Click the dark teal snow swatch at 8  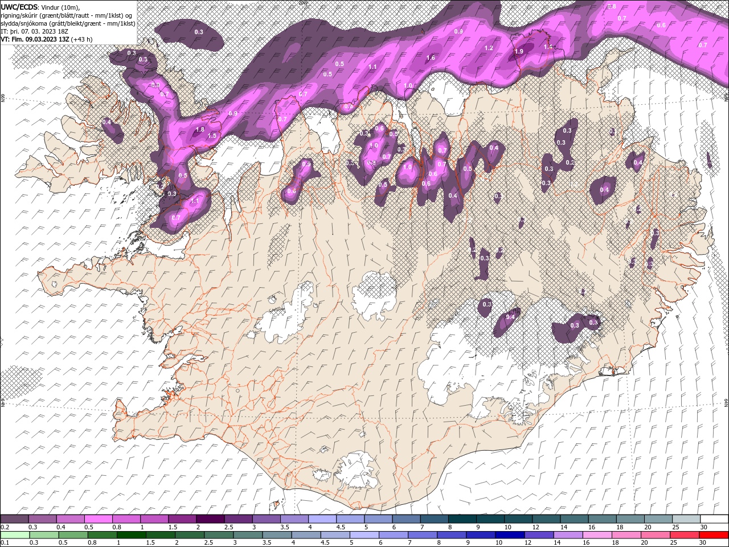tap(461, 519)
